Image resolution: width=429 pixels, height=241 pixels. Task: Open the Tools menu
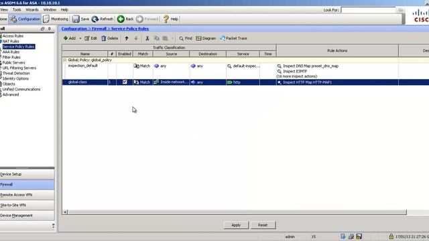17,9
